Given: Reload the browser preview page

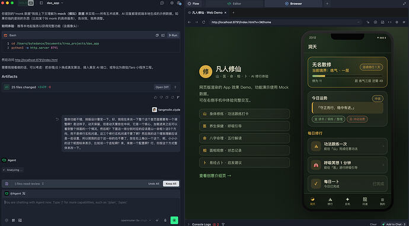Looking at the screenshot, I should pos(203,22).
